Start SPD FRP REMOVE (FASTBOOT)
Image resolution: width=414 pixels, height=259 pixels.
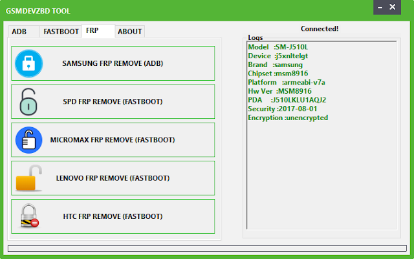point(113,101)
